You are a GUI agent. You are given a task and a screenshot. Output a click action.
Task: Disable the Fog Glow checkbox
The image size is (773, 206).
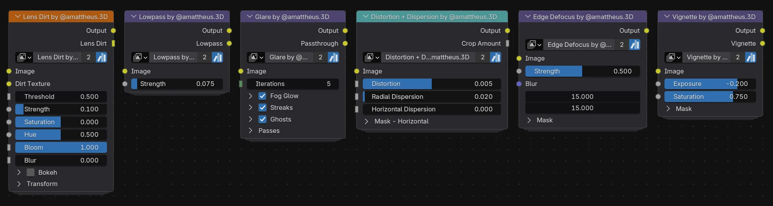[262, 96]
